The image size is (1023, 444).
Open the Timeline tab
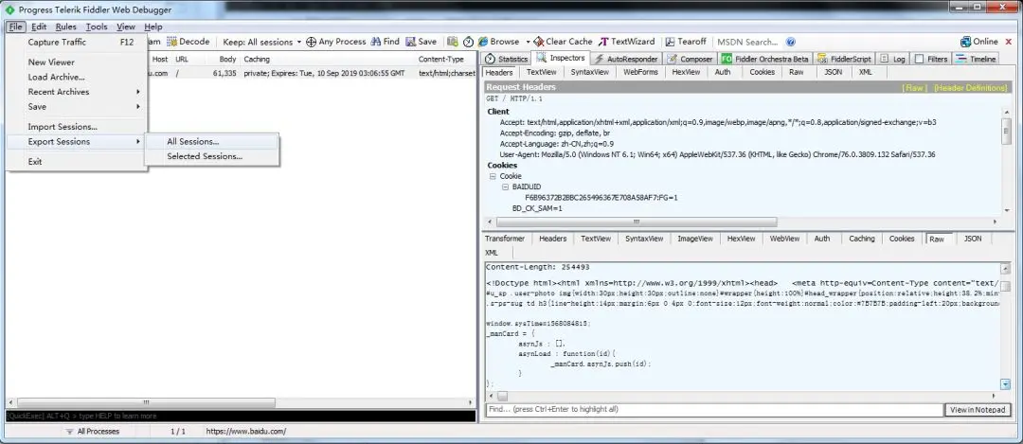point(976,59)
